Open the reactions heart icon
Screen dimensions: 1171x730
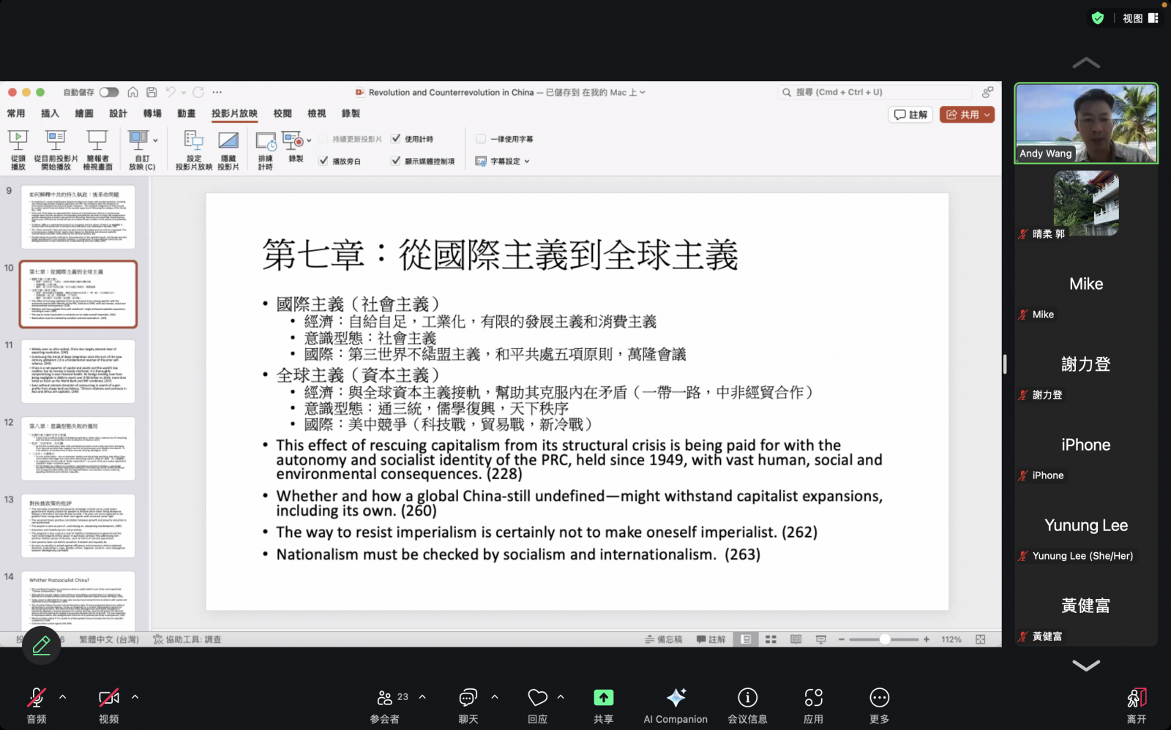pos(537,698)
